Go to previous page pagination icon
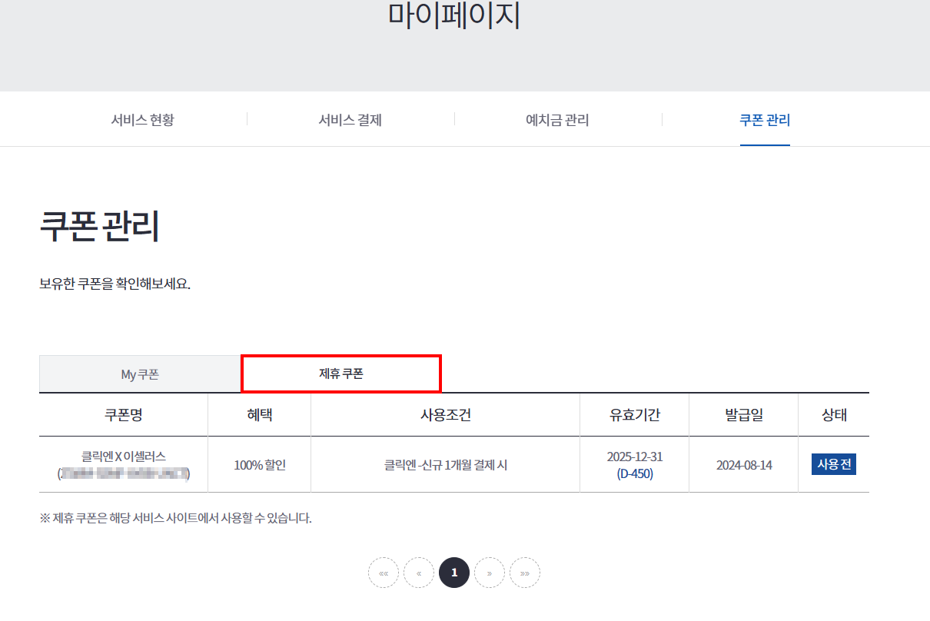The height and width of the screenshot is (621, 930). pyautogui.click(x=419, y=573)
